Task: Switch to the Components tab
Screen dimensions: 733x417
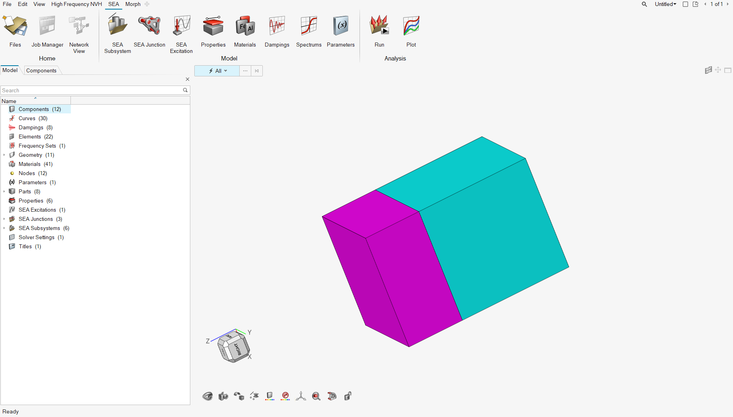Action: [41, 70]
